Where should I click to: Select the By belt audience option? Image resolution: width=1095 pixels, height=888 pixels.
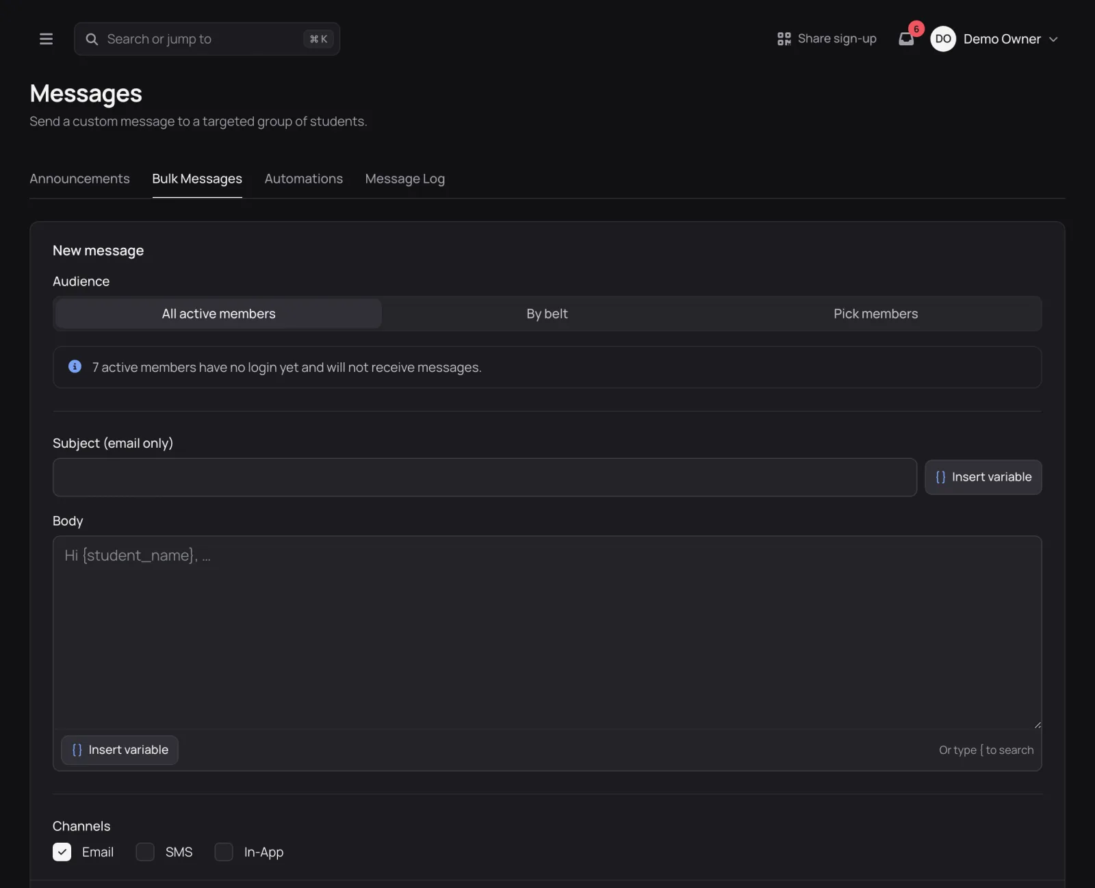547,314
